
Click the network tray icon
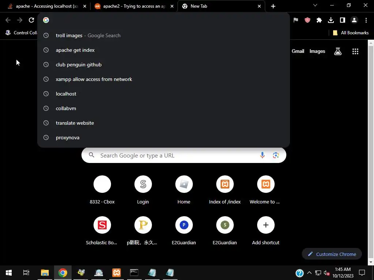point(318,273)
